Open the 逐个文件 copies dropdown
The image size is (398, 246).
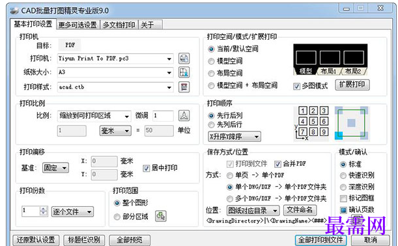pos(72,212)
